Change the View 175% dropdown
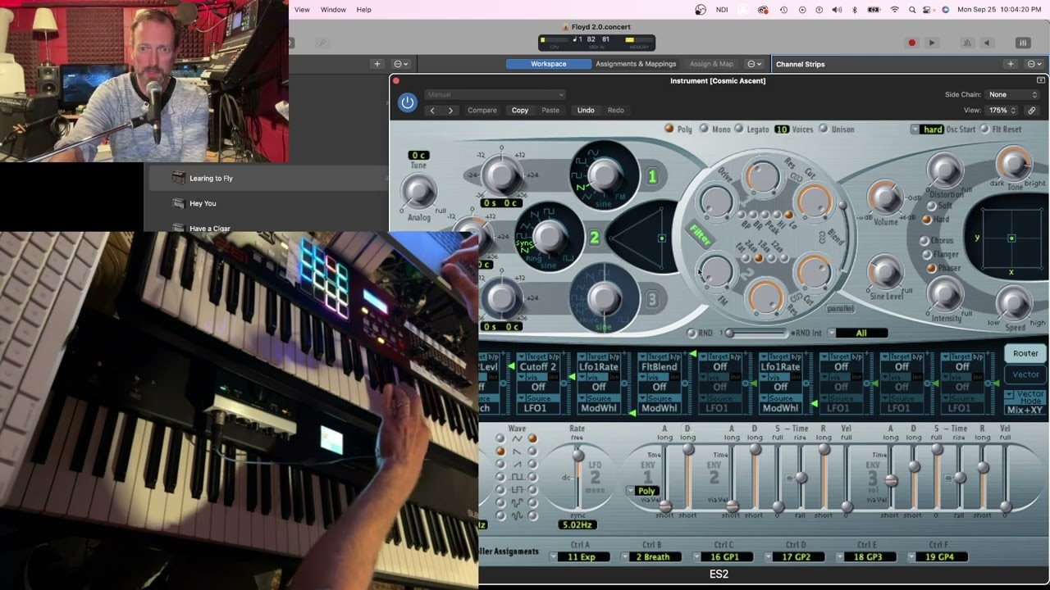Screen dimensions: 1050x590 click(1001, 111)
